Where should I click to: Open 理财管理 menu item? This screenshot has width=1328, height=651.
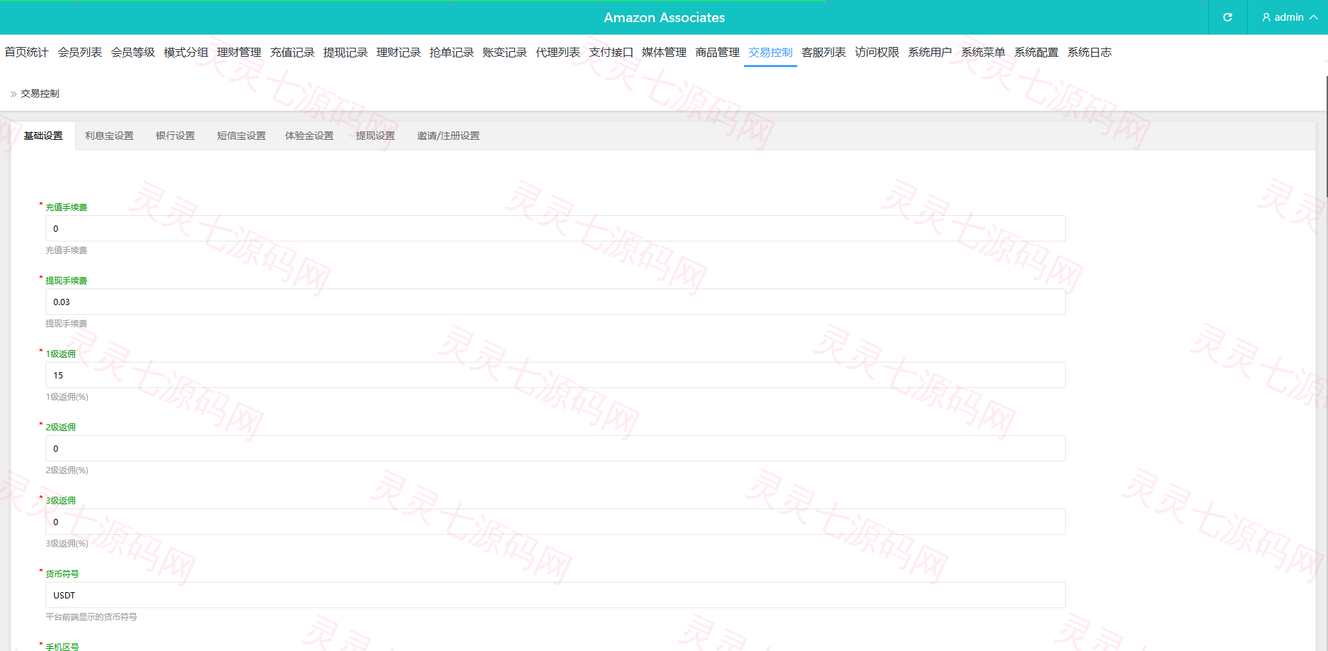point(239,53)
